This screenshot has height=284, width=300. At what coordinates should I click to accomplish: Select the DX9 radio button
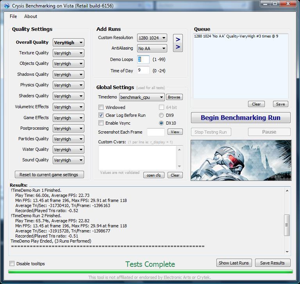click(161, 115)
